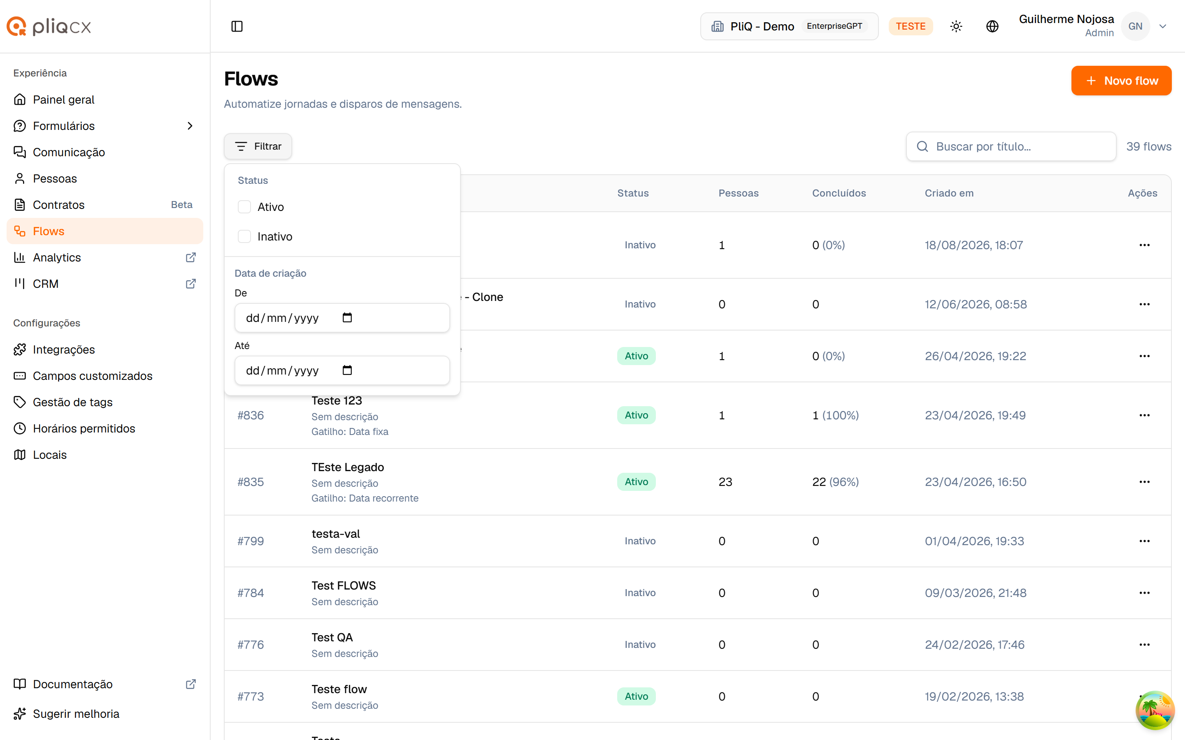Open calendar picker in the Até date field
Viewport: 1185px width, 740px height.
coord(347,370)
